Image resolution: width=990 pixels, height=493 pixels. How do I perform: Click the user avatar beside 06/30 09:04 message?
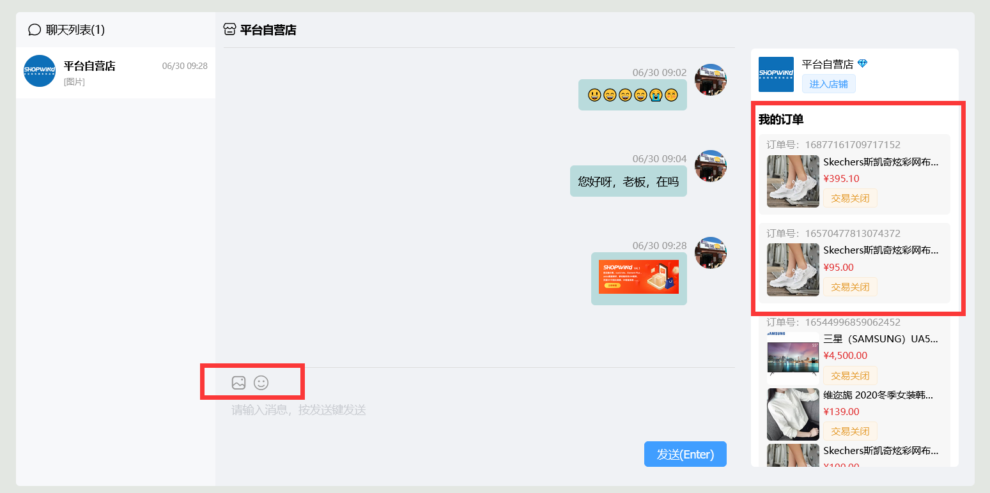[711, 166]
